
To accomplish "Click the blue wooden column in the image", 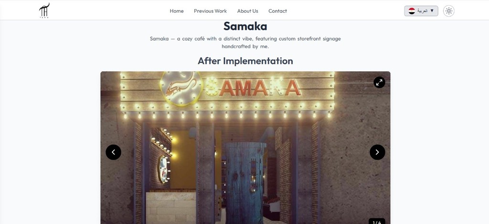I will pos(245,183).
